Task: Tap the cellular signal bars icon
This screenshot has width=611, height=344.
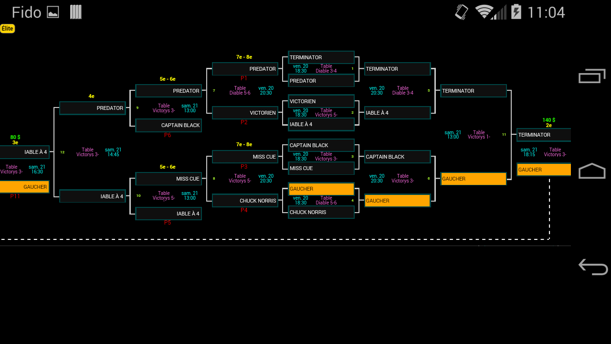Action: [x=499, y=12]
